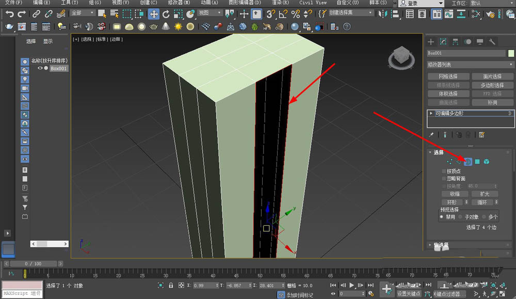Click the Undo arrow in the toolbar
The image size is (516, 299).
click(9, 13)
